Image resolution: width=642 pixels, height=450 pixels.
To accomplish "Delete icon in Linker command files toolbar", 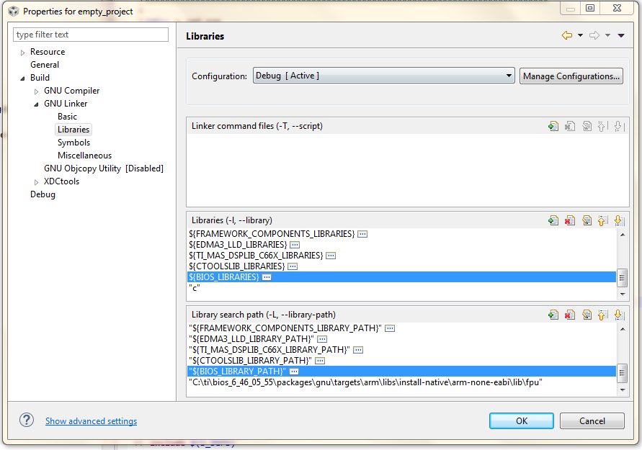I will (570, 126).
